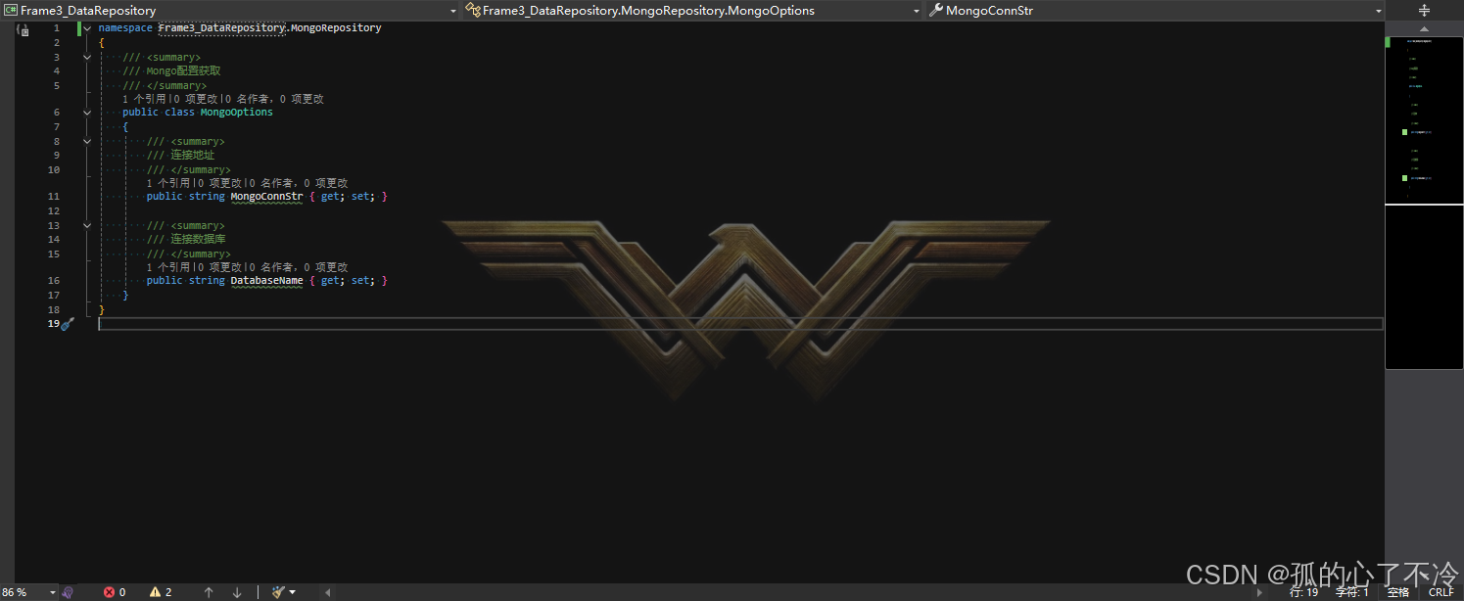Click the code minimap preview on the right
The width and height of the screenshot is (1464, 601).
(x=1424, y=202)
